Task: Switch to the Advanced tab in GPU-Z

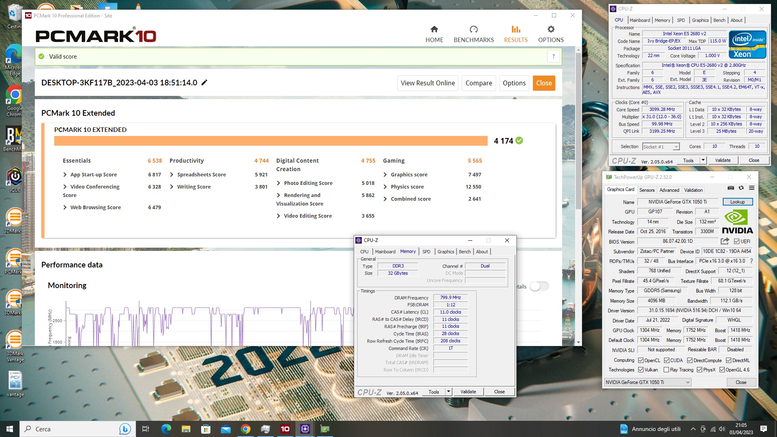Action: [669, 190]
